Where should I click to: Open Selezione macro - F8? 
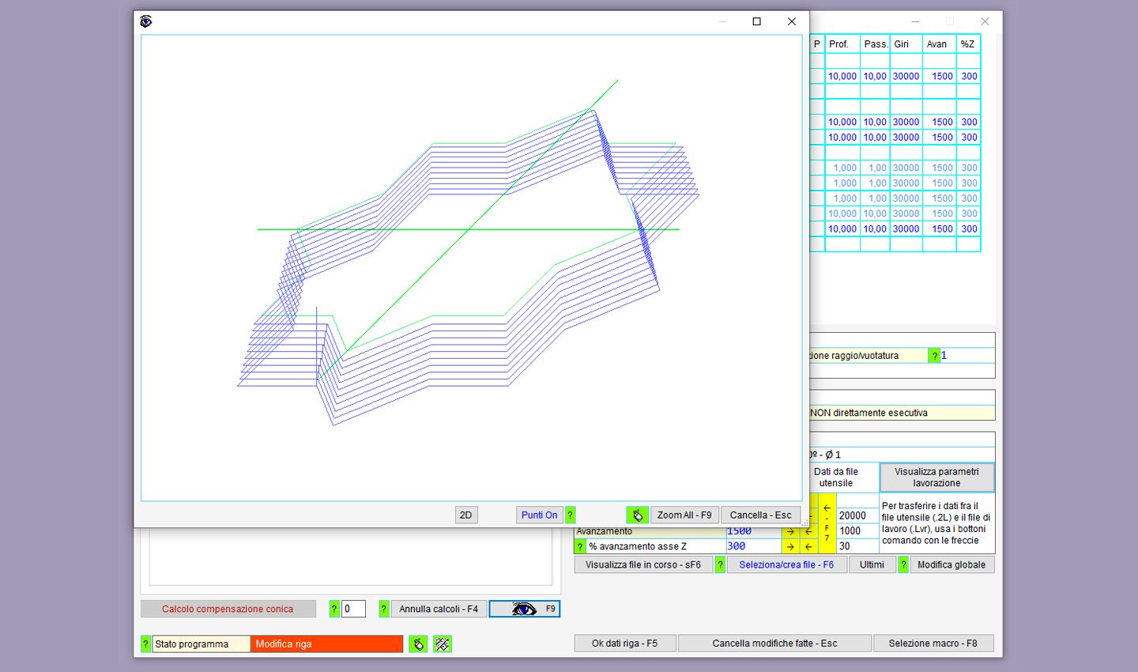pos(933,644)
